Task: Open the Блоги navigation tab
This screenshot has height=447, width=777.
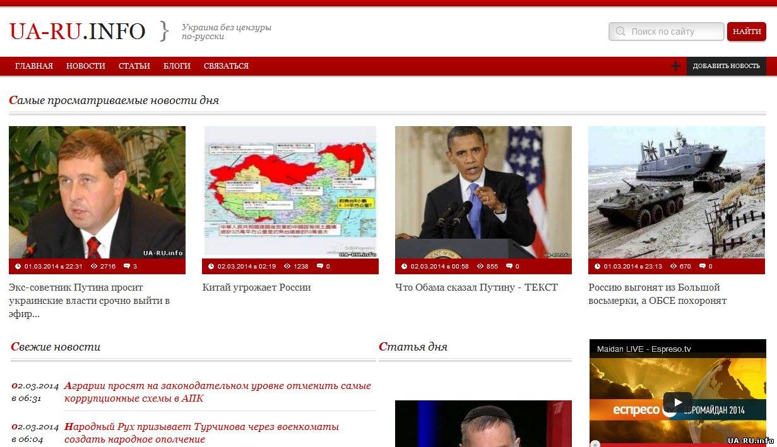Action: 177,66
